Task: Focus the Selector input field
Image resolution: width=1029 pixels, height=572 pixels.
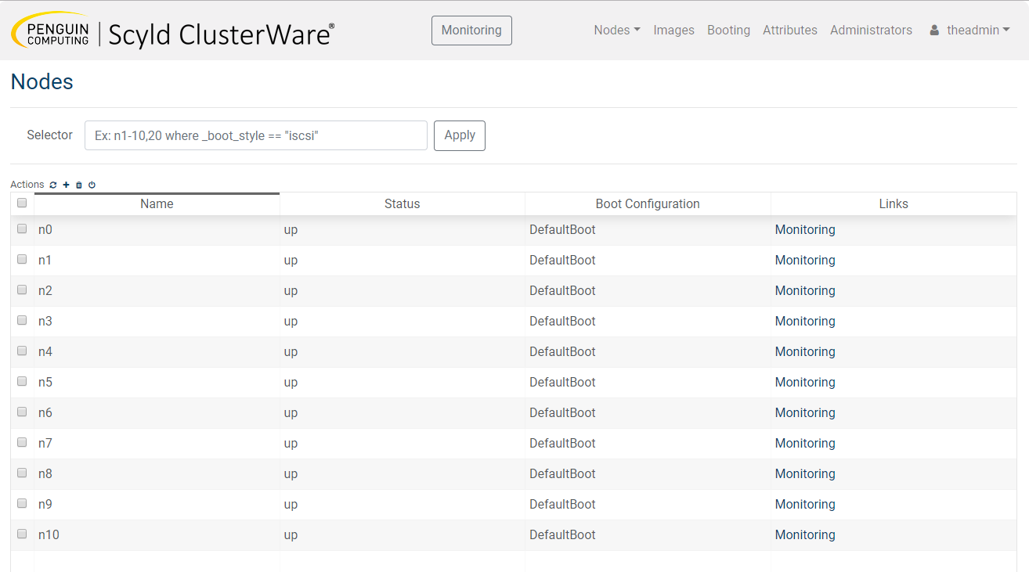Action: pyautogui.click(x=256, y=135)
